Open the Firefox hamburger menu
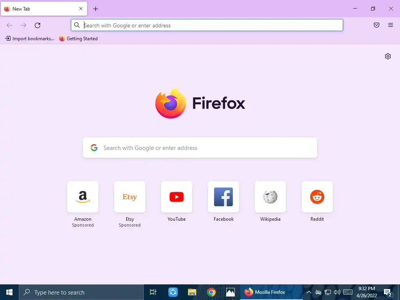This screenshot has width=400, height=300. tap(391, 25)
